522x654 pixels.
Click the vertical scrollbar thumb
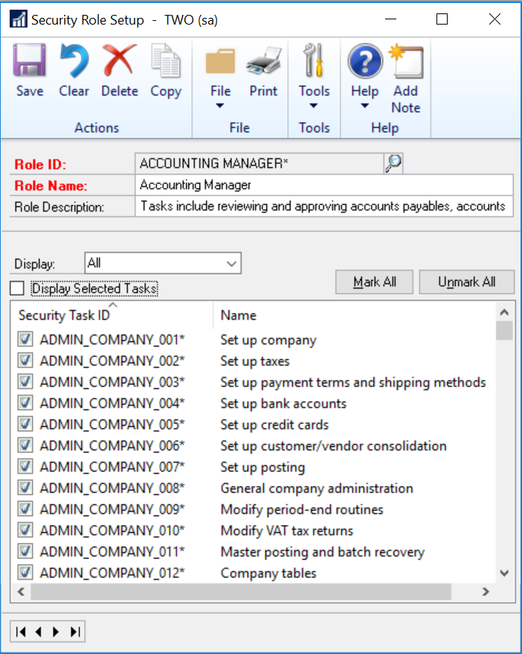[504, 331]
